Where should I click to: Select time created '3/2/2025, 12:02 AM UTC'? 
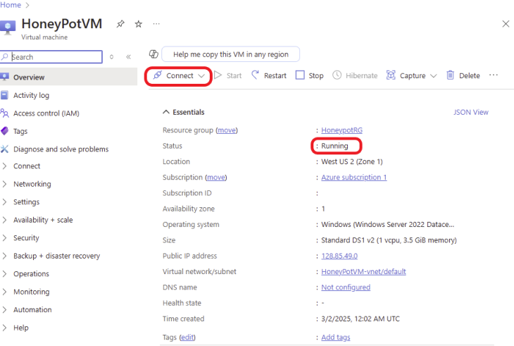361,319
